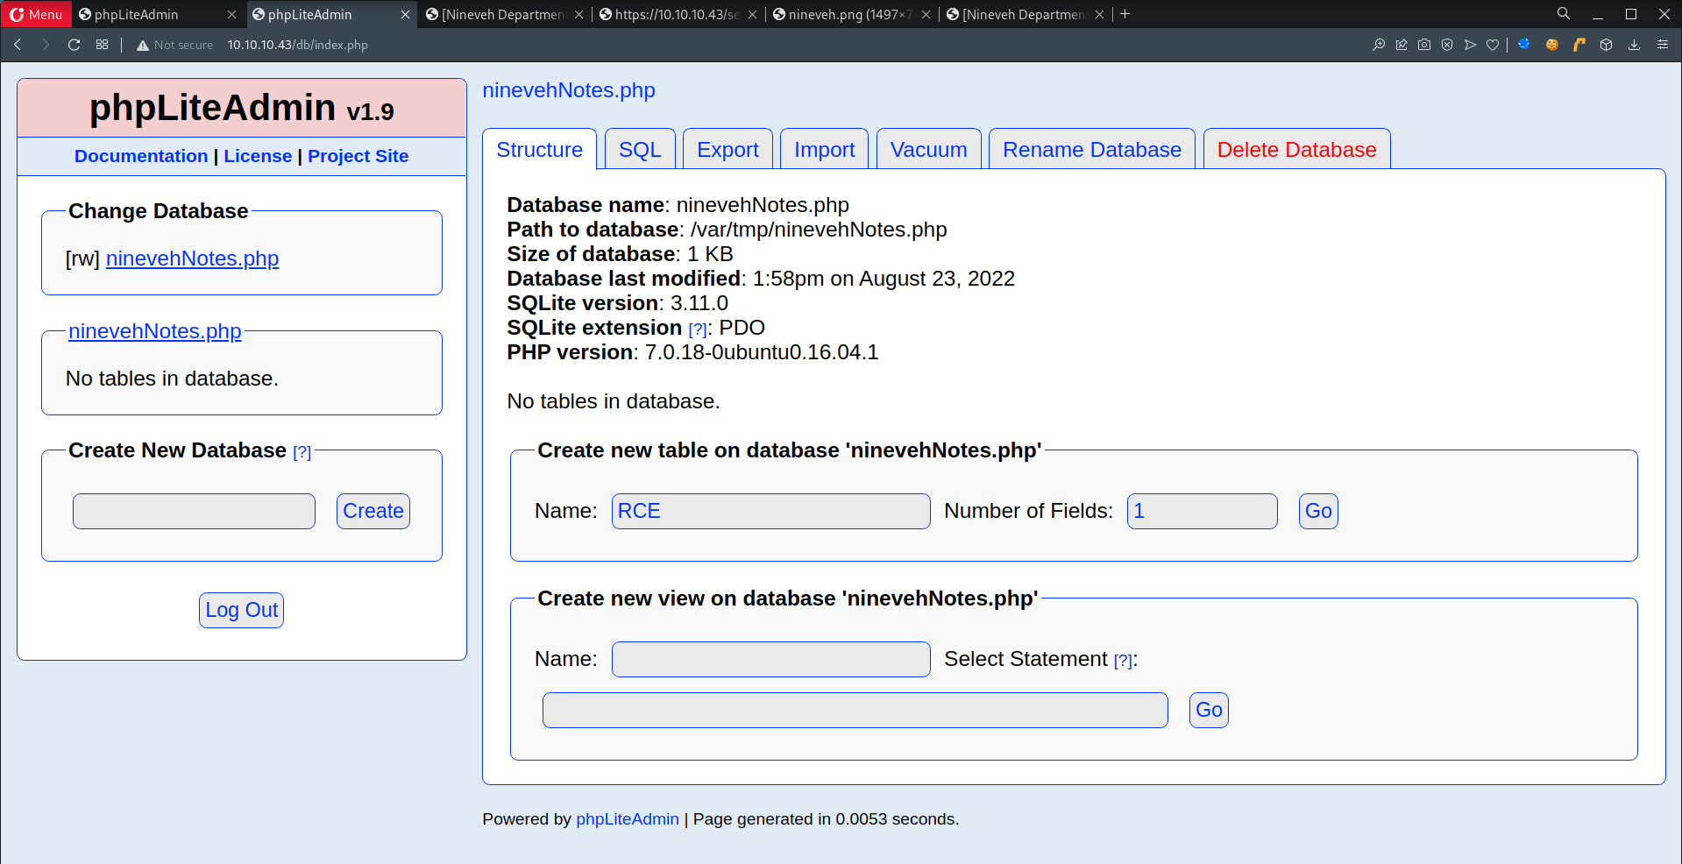This screenshot has height=864, width=1682.
Task: Open the Delete Database tab
Action: 1297,149
